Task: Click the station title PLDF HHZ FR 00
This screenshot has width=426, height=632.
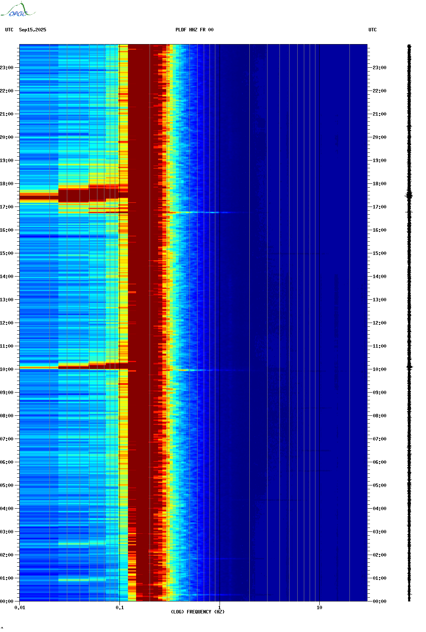Action: click(194, 30)
